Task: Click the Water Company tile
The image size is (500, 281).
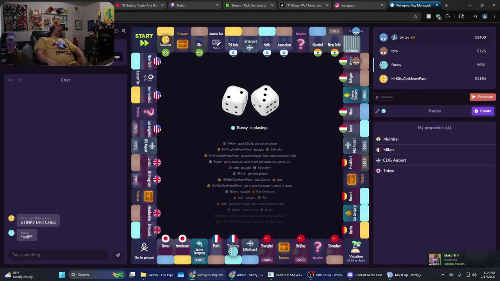Action: click(199, 251)
